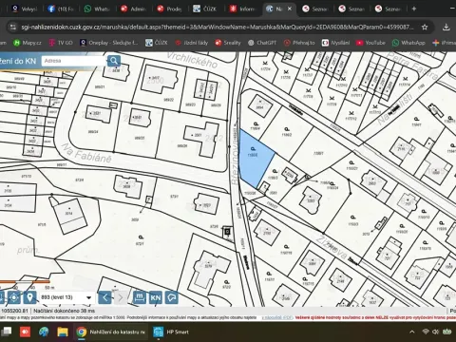The image size is (456, 342).
Task: Click the Na Fabiáně street label
Action: coord(86,153)
